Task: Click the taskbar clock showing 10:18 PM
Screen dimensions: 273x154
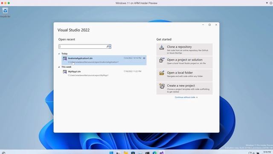Action: click(267, 153)
